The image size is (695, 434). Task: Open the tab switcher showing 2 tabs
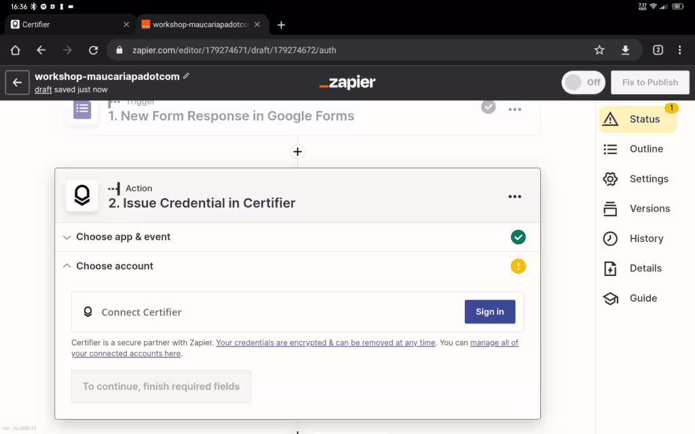tap(658, 50)
